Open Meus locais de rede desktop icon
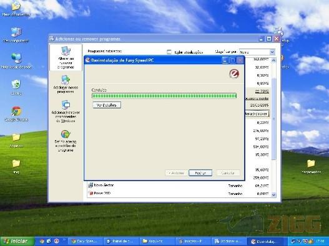The image size is (329, 246). tap(16, 61)
